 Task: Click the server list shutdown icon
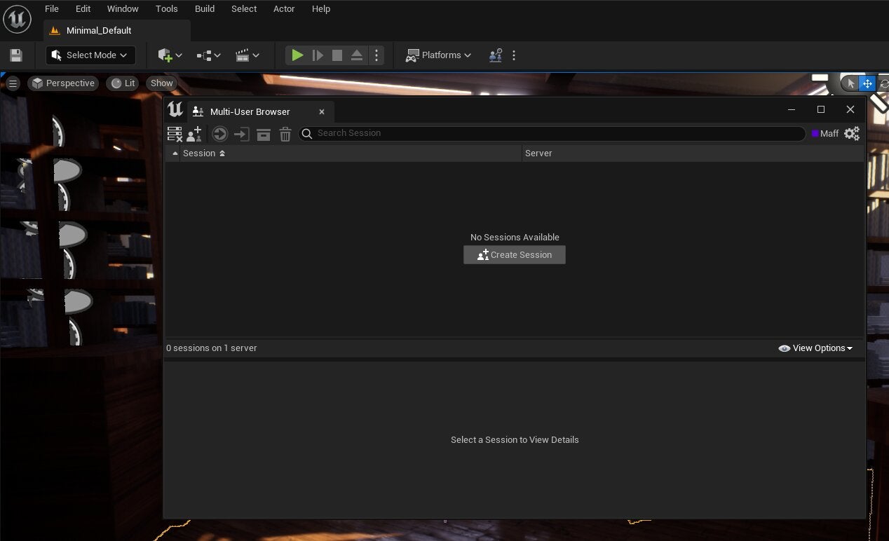point(175,134)
